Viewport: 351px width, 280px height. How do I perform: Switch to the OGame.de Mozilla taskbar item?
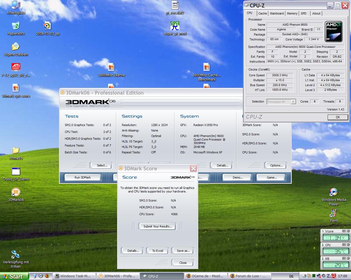[206, 276]
